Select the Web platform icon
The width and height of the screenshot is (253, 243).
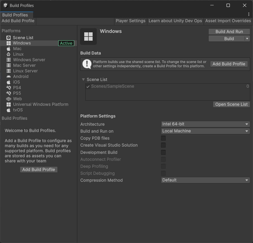9,99
